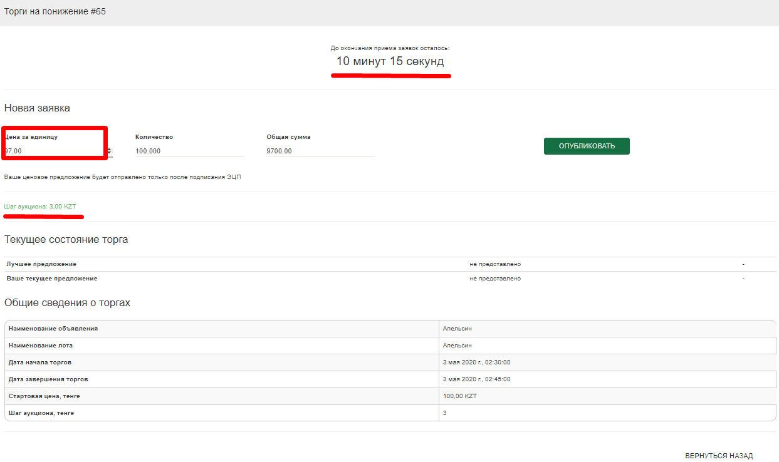Click the Новая заявка heading

[37, 108]
